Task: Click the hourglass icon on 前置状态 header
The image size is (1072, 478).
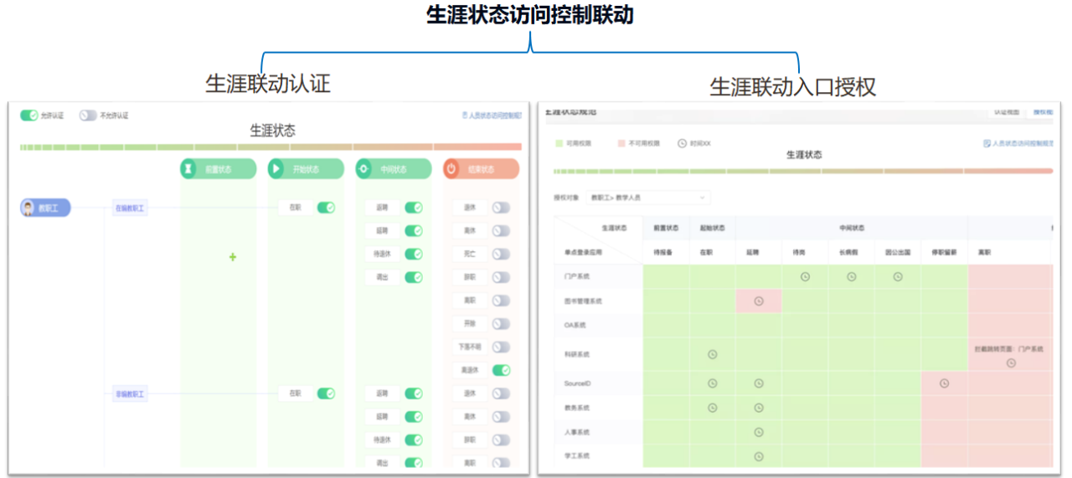Action: click(x=189, y=169)
